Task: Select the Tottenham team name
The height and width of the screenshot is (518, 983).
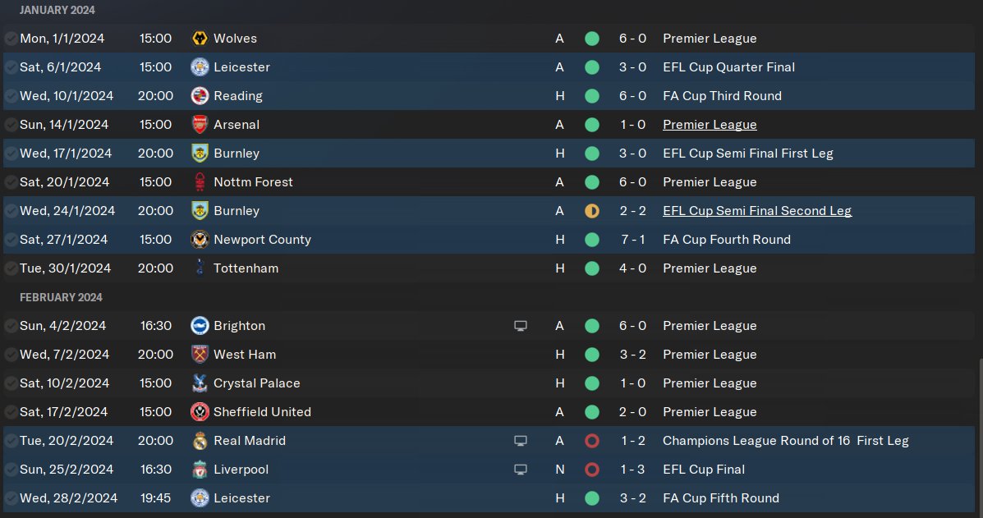Action: pos(246,268)
